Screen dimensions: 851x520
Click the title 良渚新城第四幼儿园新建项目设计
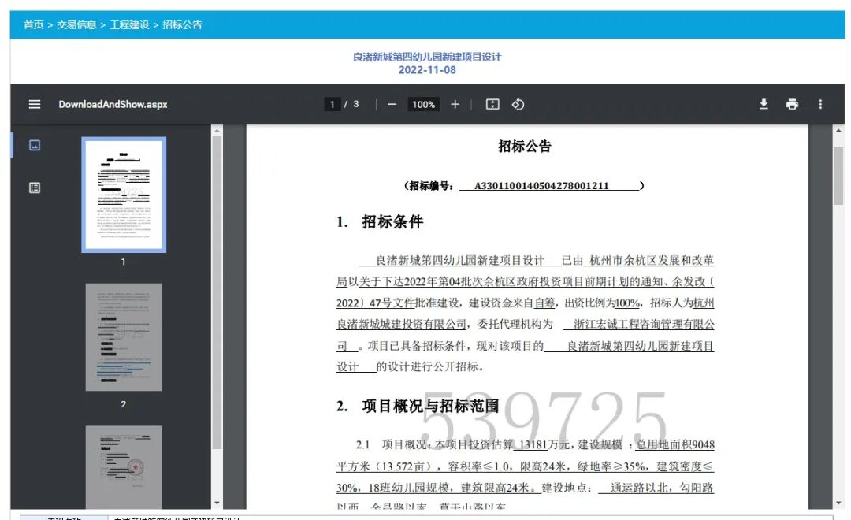tap(427, 57)
